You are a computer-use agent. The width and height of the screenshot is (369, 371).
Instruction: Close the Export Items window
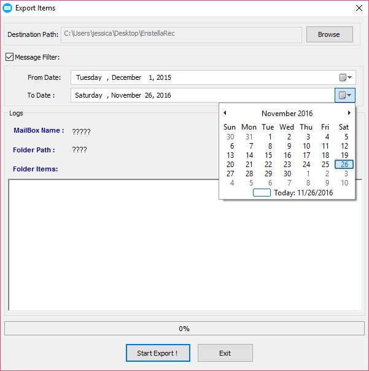click(357, 8)
